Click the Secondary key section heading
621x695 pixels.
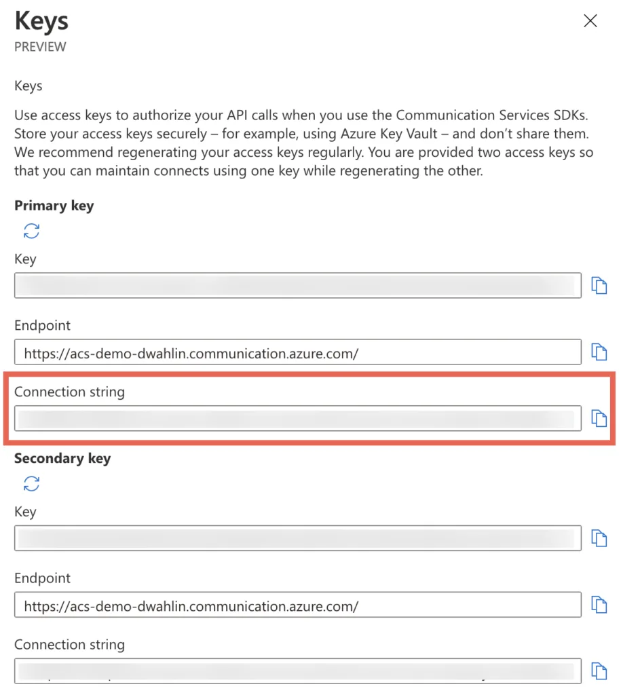62,458
